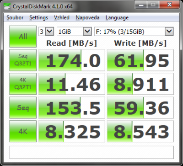Minimize the CrystalDiskMark window
183x166 pixels.
(141, 5)
